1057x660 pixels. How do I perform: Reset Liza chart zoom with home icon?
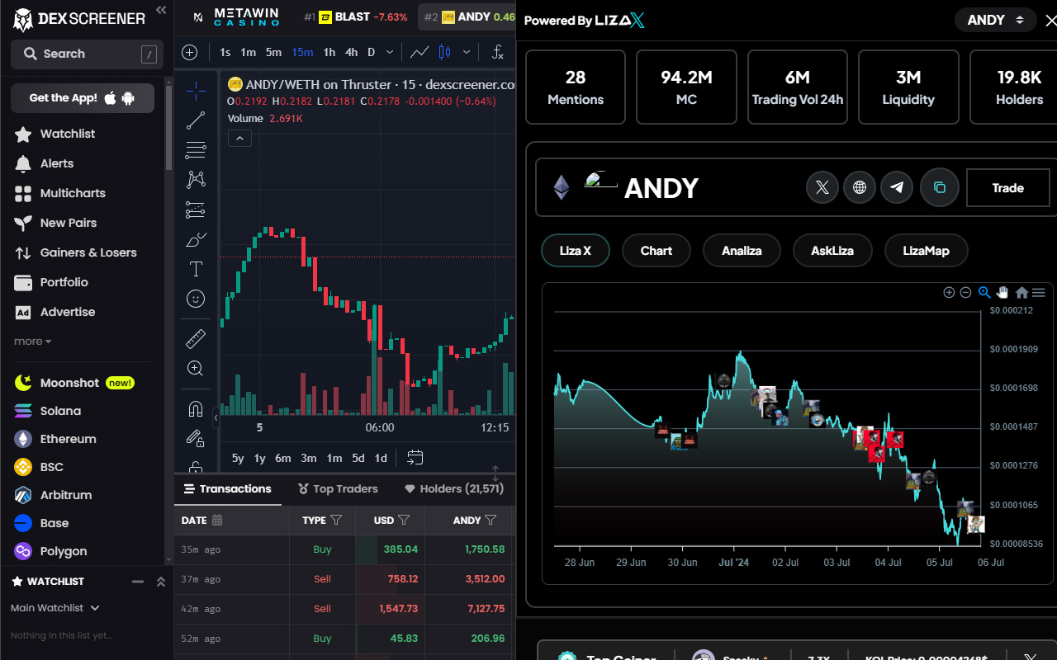pos(1021,293)
